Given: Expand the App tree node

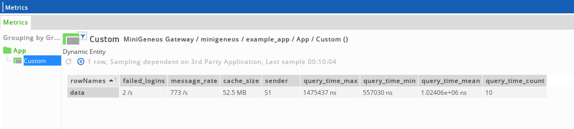Looking at the screenshot, I should pos(19,50).
